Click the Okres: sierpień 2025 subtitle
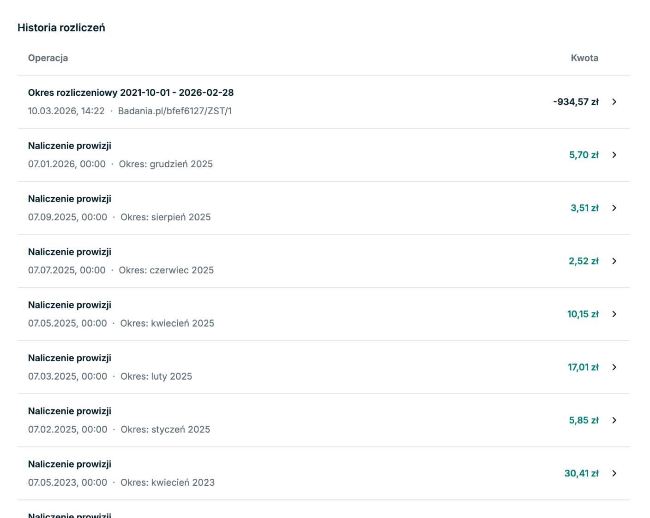This screenshot has height=518, width=650. pos(165,217)
